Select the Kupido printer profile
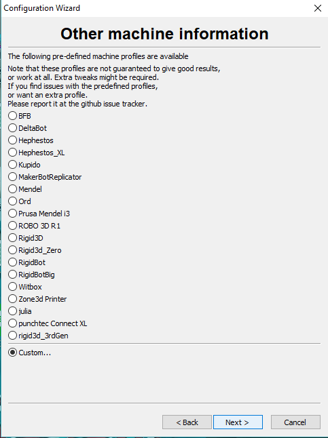This screenshot has width=328, height=438. click(24, 165)
